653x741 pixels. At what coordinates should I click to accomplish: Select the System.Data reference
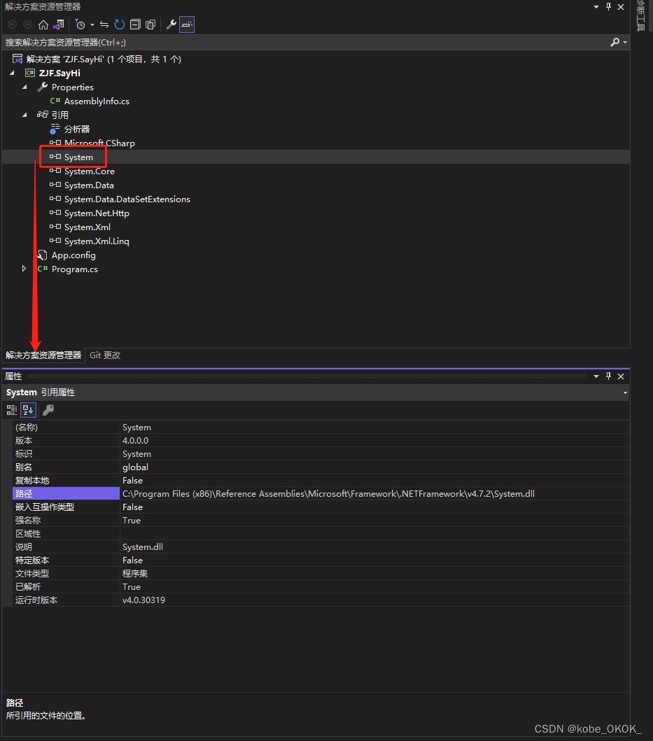click(x=89, y=185)
